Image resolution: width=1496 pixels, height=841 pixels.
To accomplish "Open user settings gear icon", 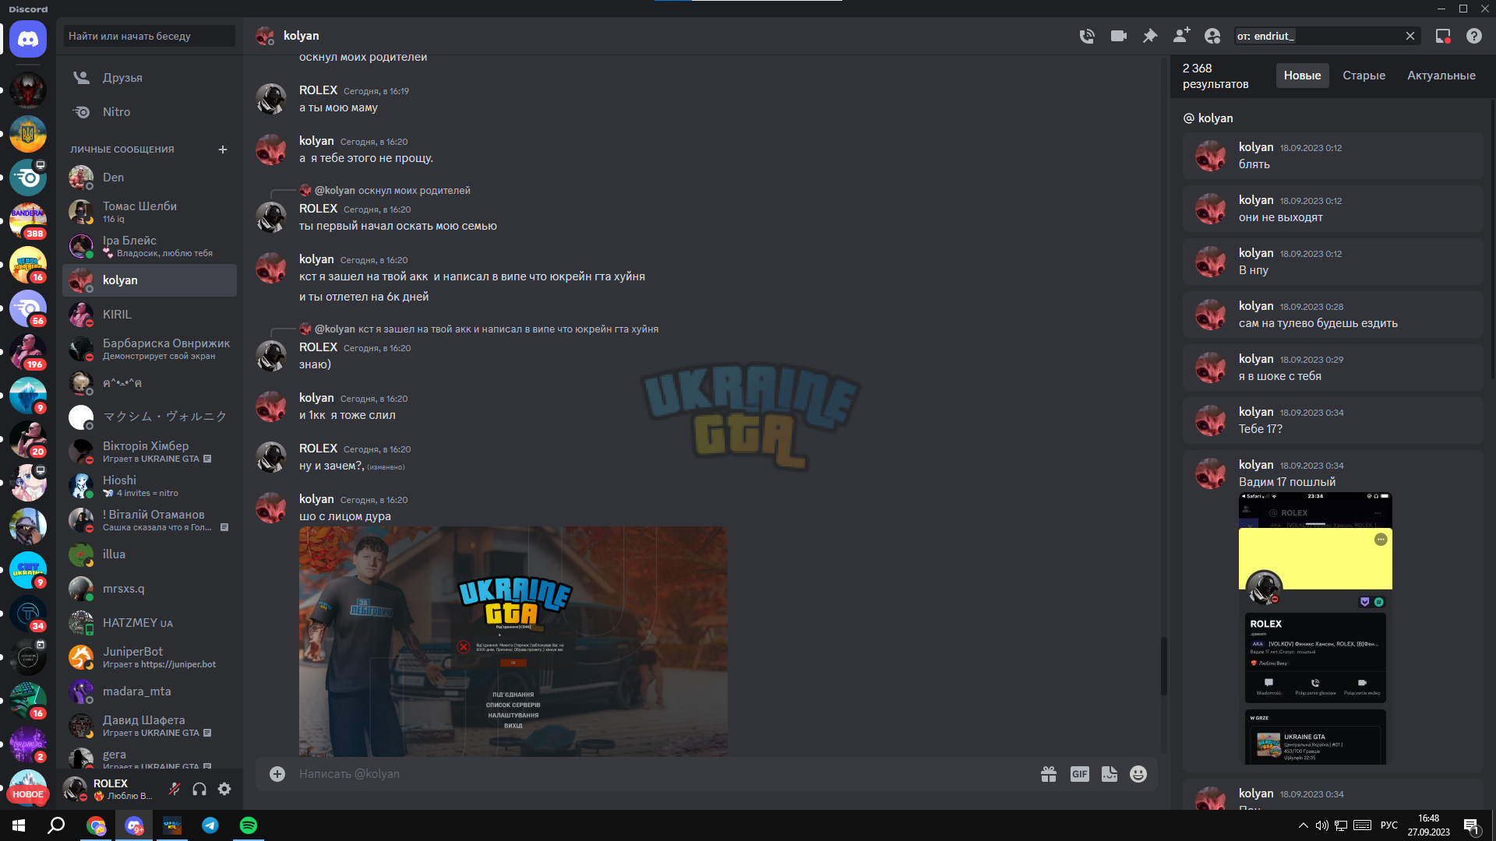I will pyautogui.click(x=224, y=789).
